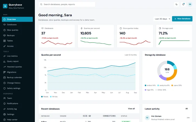196x122 pixels.
Task: Click the users 29% legend swatch
Action: 172,85
